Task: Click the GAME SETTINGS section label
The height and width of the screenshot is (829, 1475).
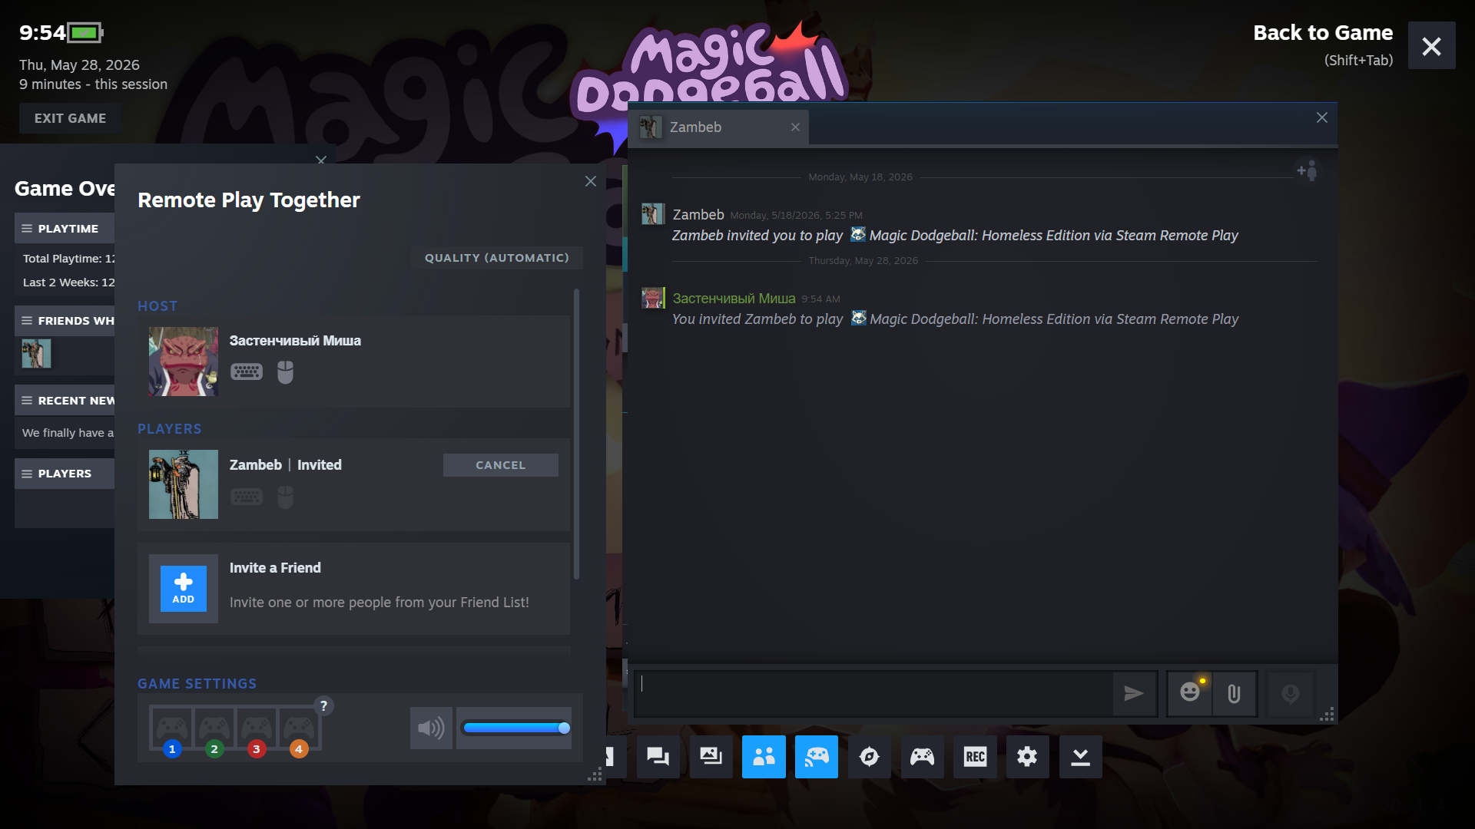Action: pos(197,684)
